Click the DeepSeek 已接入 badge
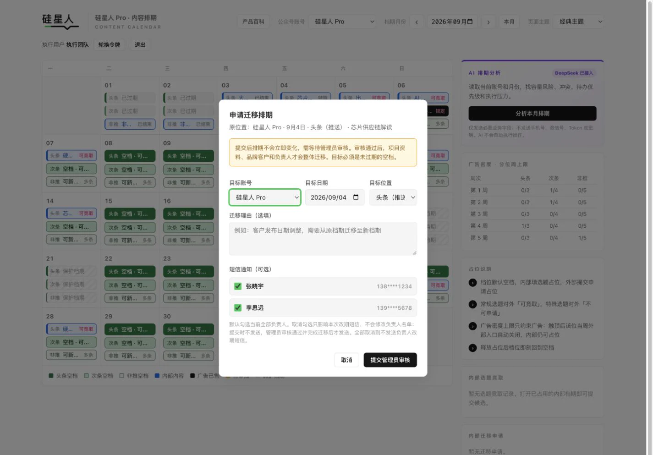Image resolution: width=653 pixels, height=455 pixels. click(574, 73)
